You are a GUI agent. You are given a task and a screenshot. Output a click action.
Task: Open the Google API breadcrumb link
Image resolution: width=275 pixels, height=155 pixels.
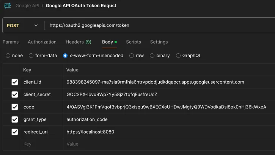pyautogui.click(x=27, y=6)
